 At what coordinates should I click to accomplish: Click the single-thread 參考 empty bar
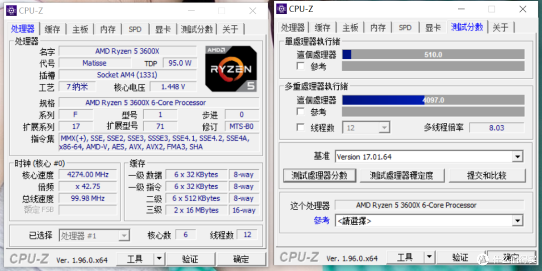tap(433, 66)
